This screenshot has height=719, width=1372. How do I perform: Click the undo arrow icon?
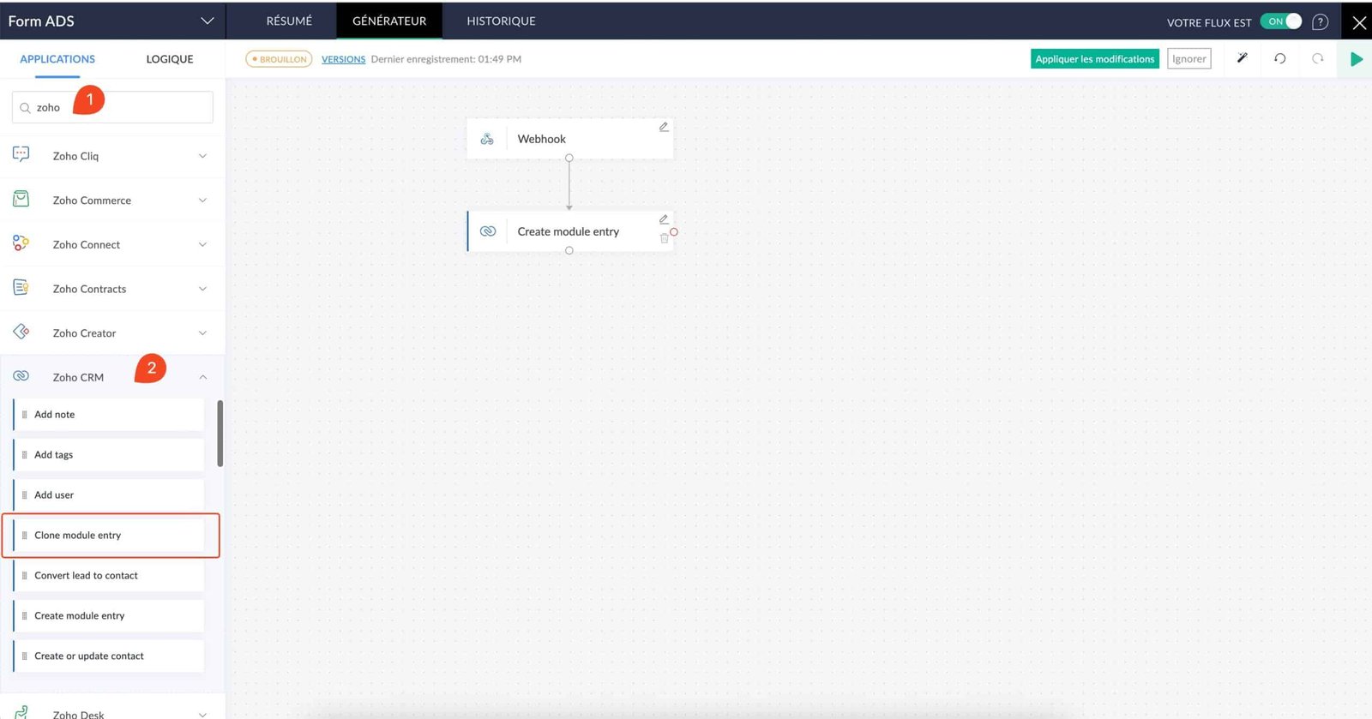coord(1279,58)
